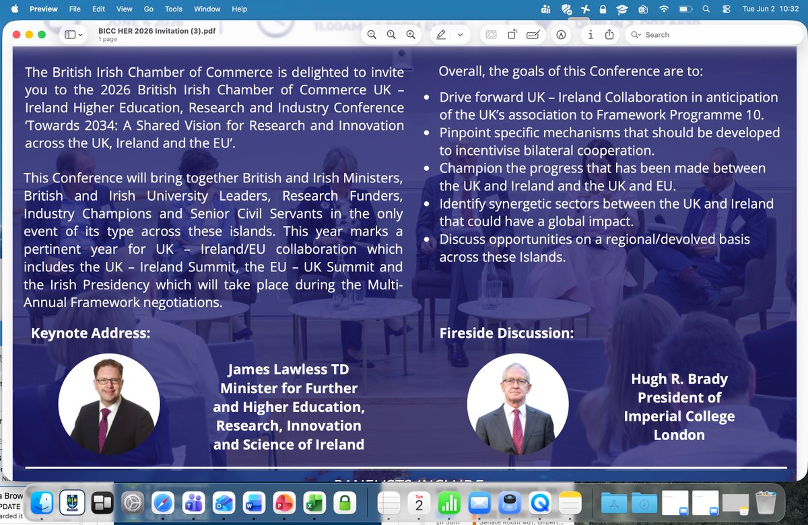Open Calendar from the Dock

click(x=419, y=503)
